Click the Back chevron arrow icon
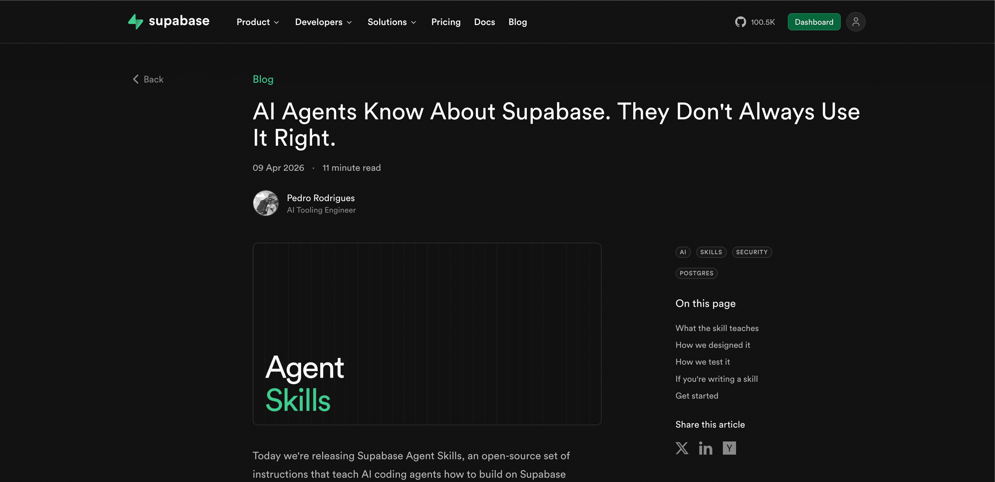 click(x=135, y=79)
